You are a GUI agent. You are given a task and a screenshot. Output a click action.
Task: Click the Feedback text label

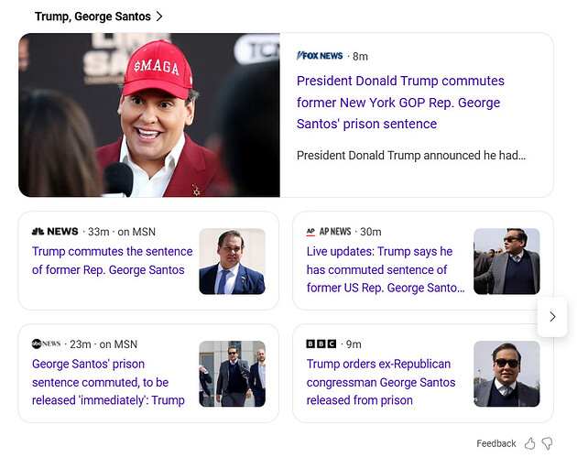pyautogui.click(x=495, y=443)
